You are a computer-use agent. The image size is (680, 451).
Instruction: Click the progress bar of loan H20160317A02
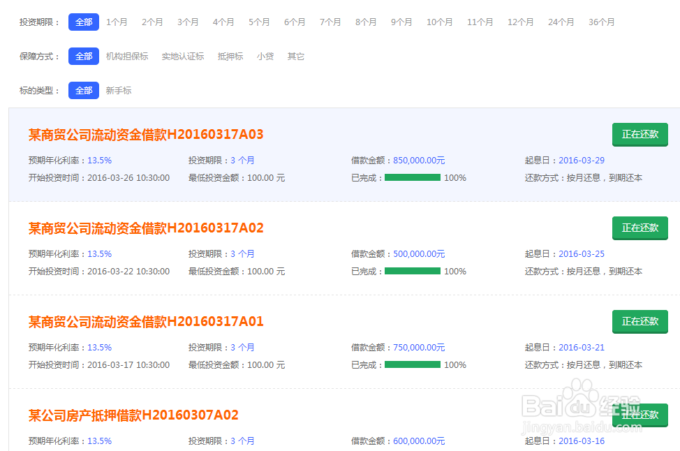coord(413,271)
